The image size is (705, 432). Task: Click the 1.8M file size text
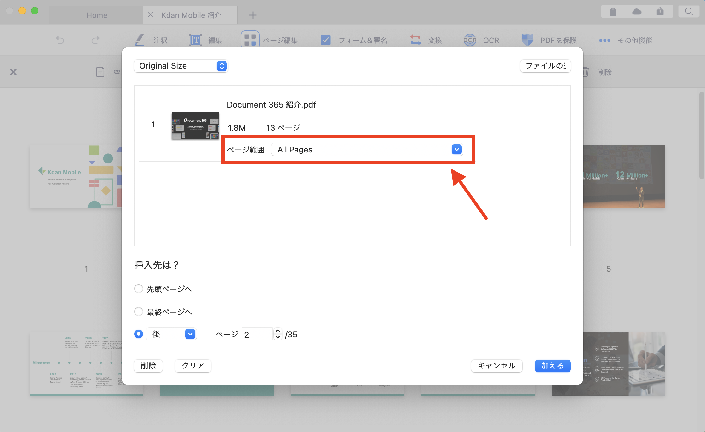pyautogui.click(x=237, y=128)
